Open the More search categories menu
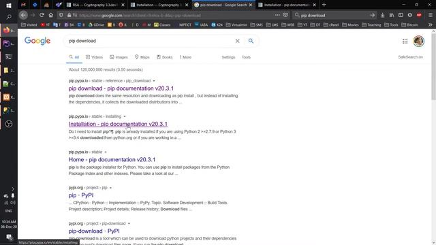 click(185, 57)
